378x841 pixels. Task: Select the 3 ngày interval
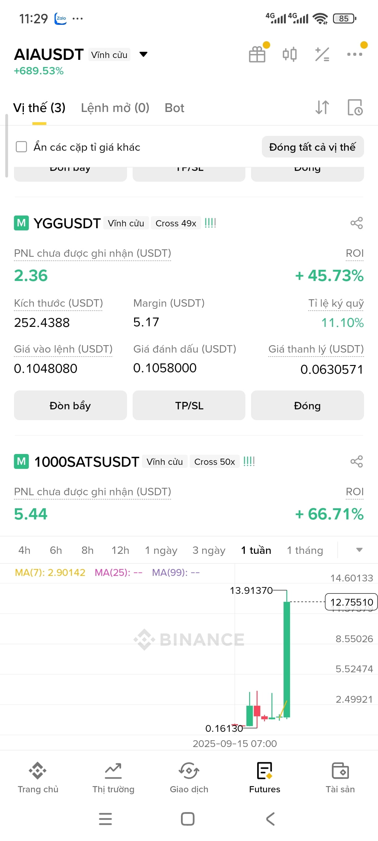(x=209, y=550)
